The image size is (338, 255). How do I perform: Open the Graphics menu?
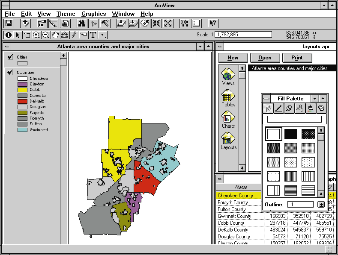click(x=93, y=14)
